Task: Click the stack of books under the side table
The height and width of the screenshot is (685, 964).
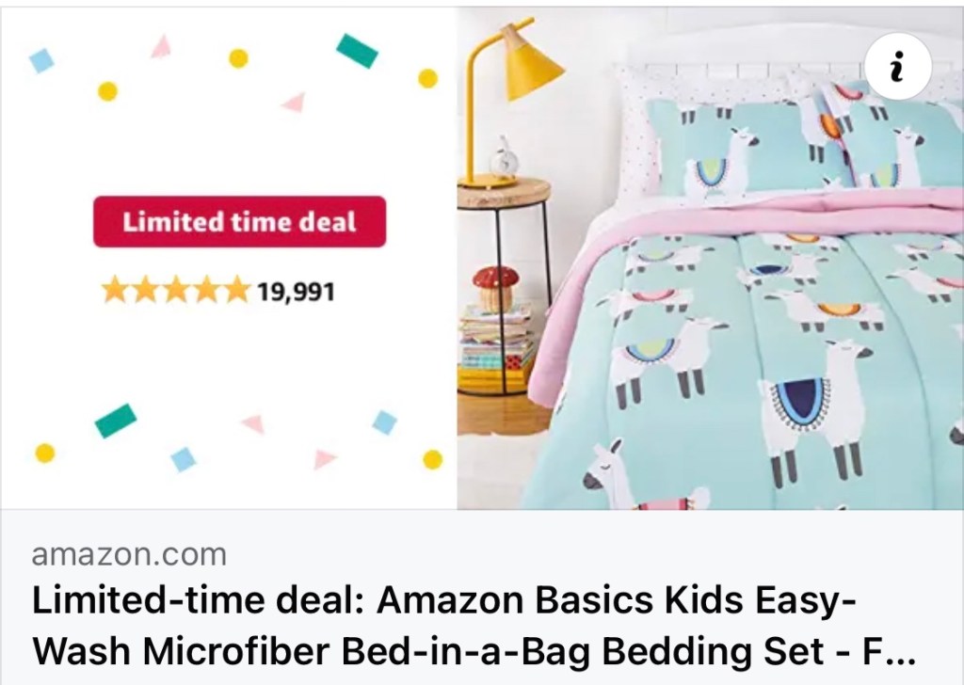Action: click(x=497, y=345)
